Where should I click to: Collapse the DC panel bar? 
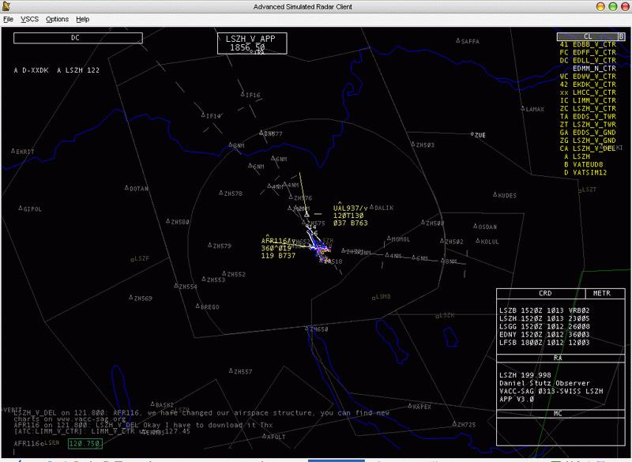pyautogui.click(x=76, y=37)
